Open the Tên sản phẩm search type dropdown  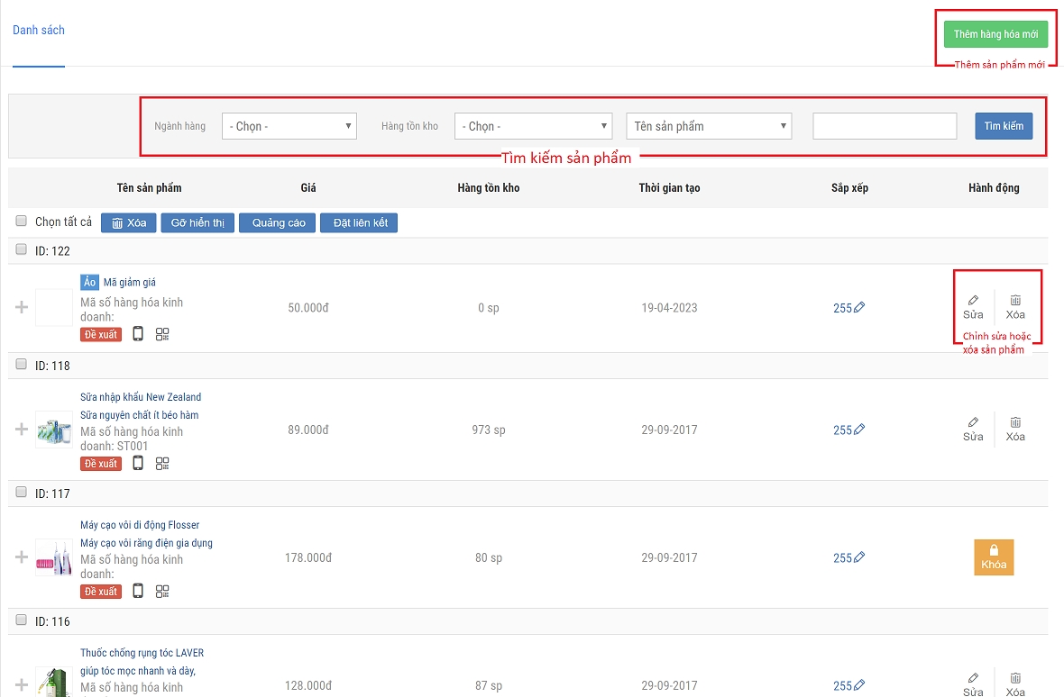click(709, 126)
